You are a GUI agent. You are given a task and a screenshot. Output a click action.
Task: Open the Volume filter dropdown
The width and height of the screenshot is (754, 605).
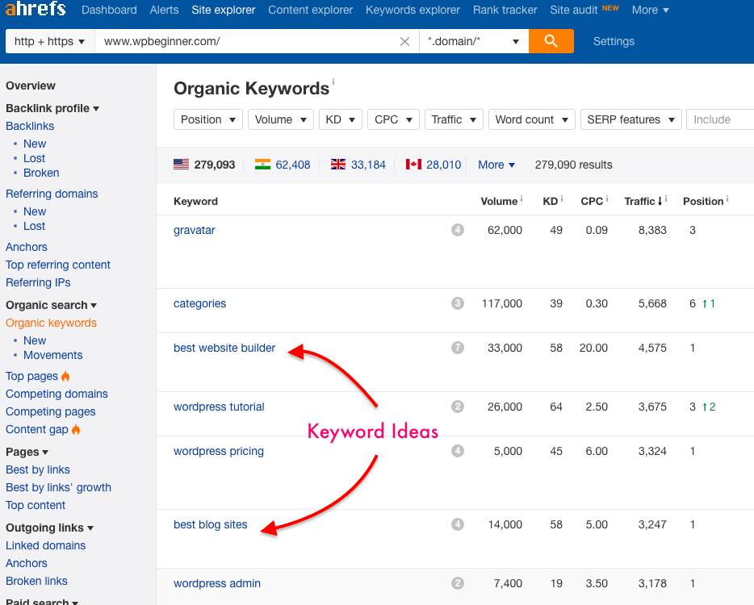coord(281,119)
